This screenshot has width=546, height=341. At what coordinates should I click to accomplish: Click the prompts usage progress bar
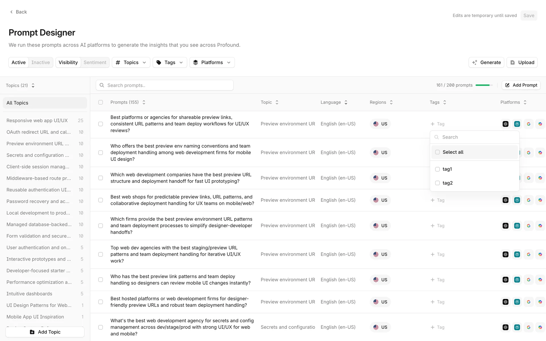(484, 85)
